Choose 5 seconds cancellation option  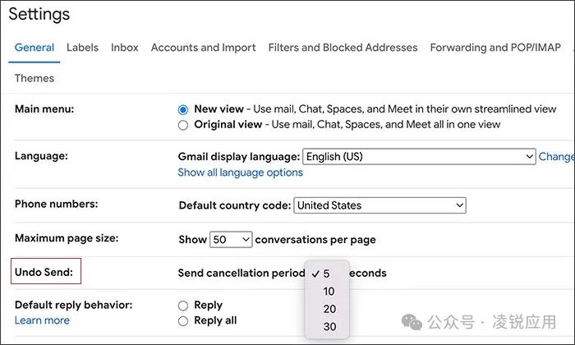[x=327, y=274]
